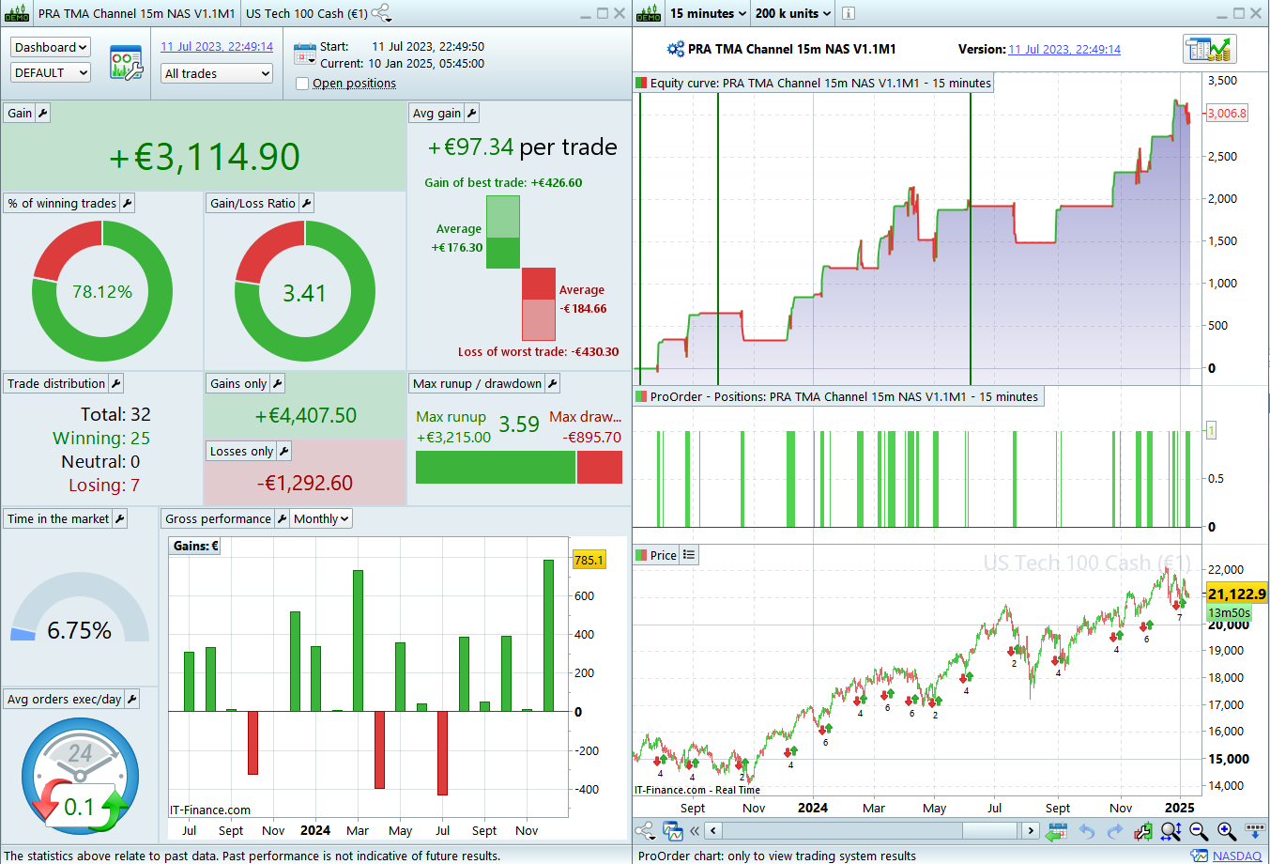Screen dimensions: 1270x864
Task: Click the scroll right arrow of chart scrollbar
Action: click(1031, 830)
